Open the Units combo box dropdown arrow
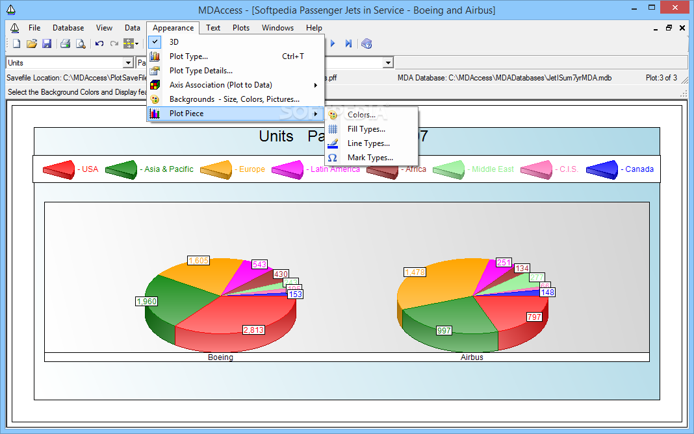This screenshot has height=434, width=694. point(128,63)
